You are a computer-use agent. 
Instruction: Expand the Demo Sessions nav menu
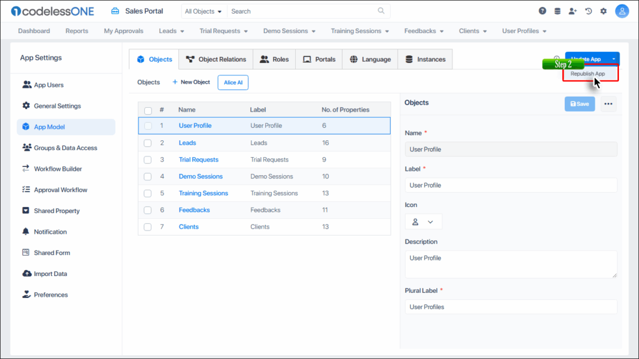(289, 31)
